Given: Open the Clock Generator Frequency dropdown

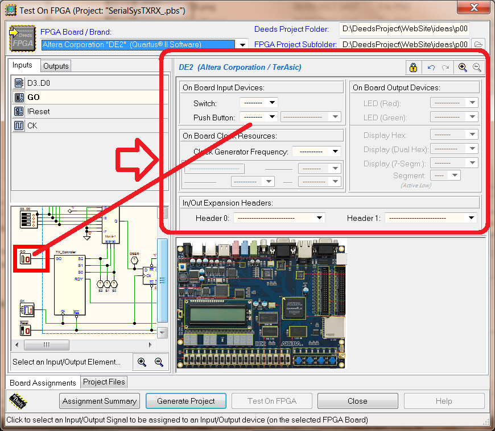Looking at the screenshot, I should coord(335,151).
